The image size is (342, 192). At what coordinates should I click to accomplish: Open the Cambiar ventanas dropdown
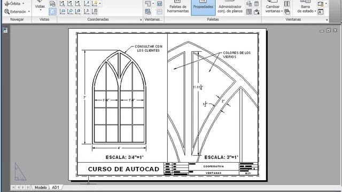[274, 7]
